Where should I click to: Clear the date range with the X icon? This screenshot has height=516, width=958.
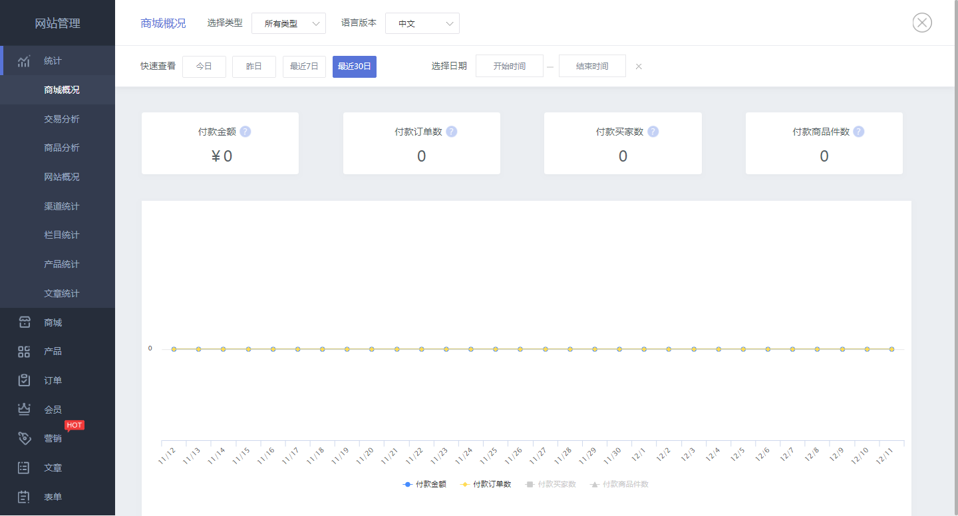639,66
